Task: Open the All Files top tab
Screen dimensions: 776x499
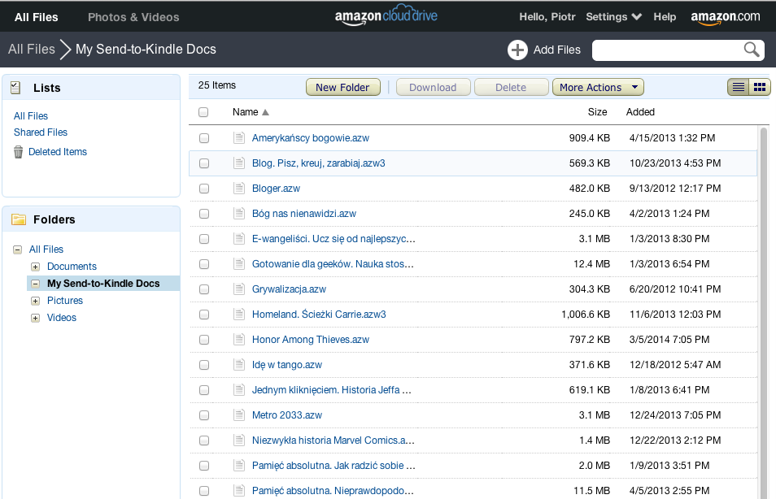Action: (x=36, y=17)
